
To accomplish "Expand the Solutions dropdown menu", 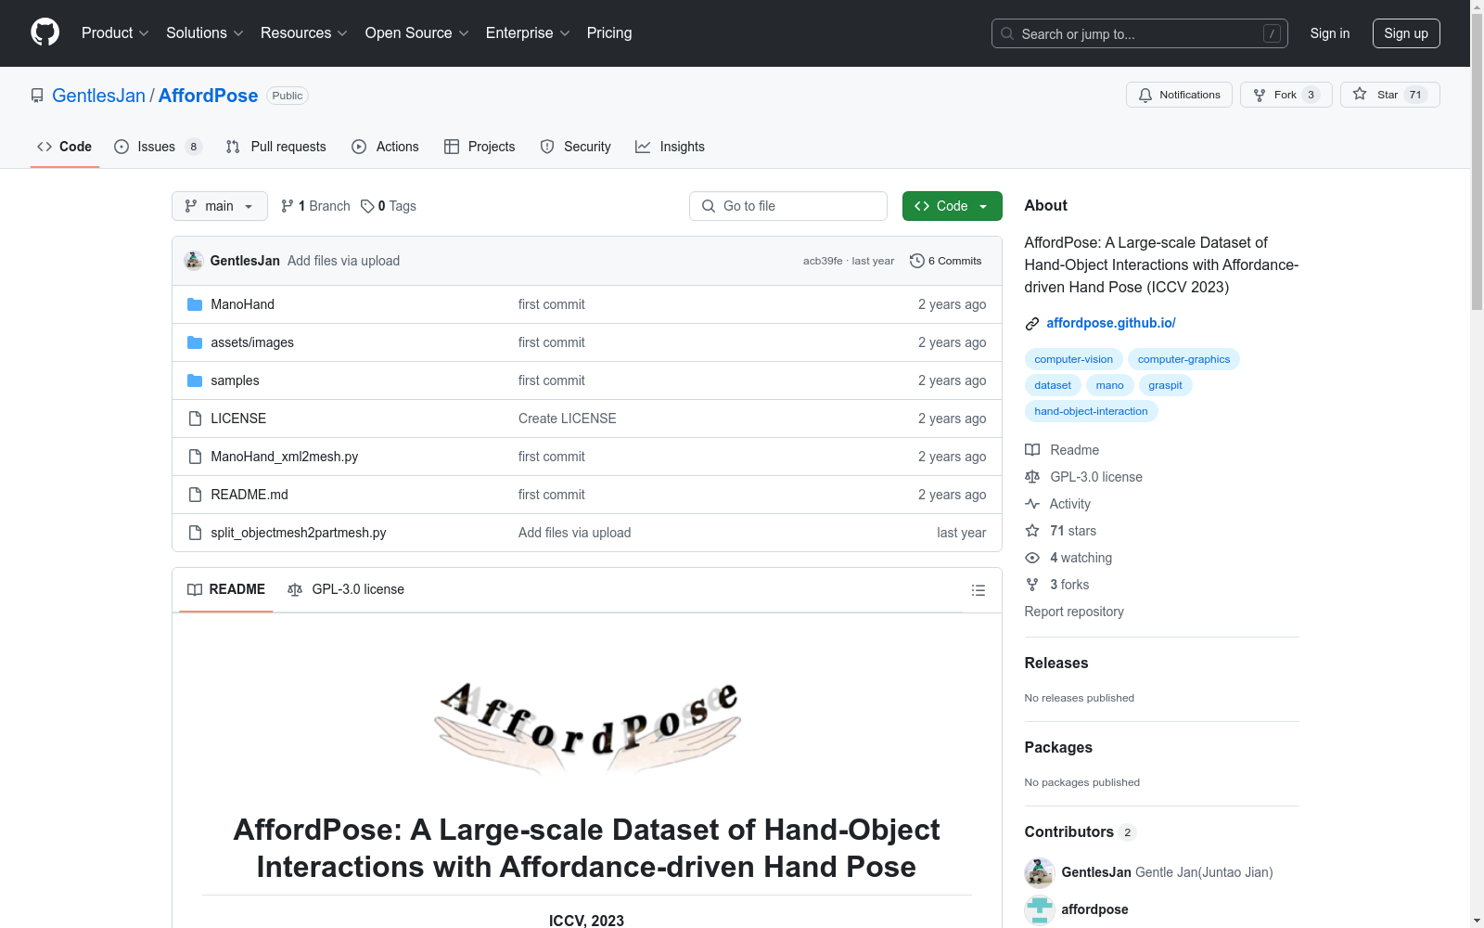I will click(x=205, y=33).
